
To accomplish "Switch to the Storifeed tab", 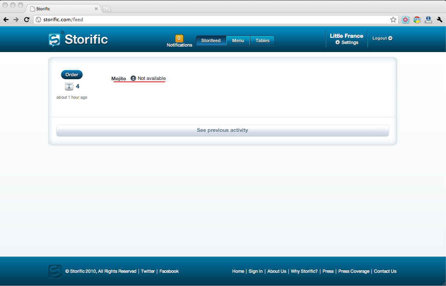I will 211,41.
